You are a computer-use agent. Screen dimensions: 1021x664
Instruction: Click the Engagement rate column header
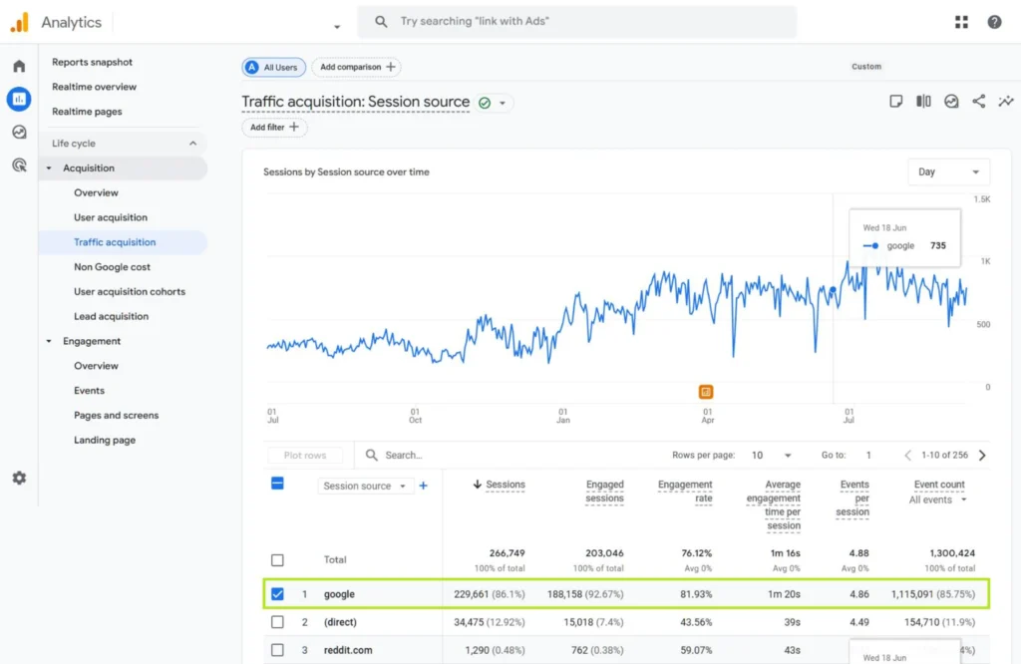(x=685, y=492)
